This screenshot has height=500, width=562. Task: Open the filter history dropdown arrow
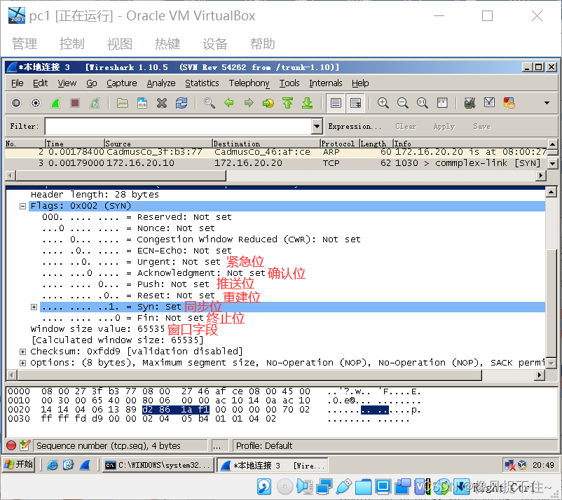pyautogui.click(x=317, y=126)
